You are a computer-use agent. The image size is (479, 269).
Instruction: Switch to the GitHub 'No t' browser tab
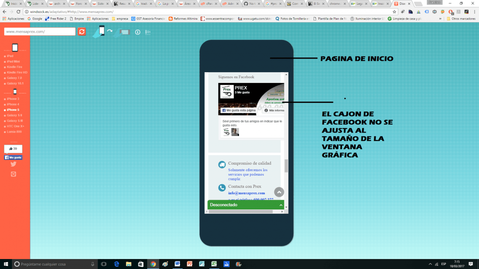251,3
